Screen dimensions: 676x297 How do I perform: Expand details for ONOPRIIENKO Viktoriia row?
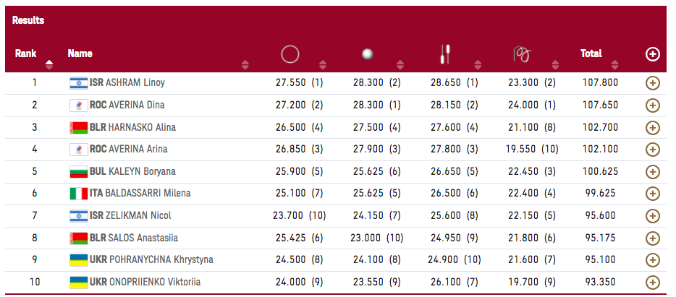[x=652, y=282]
